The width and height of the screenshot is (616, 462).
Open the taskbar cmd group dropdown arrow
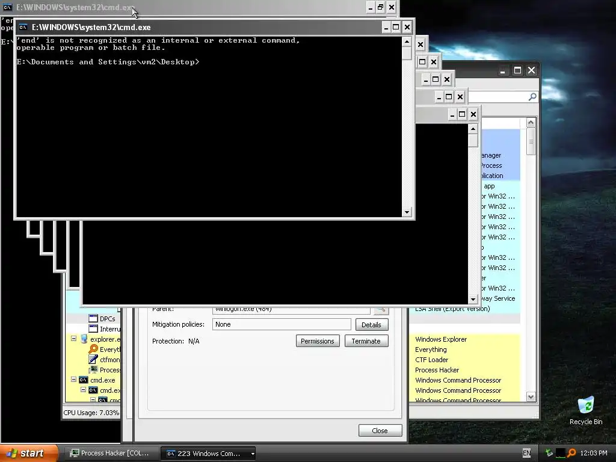pos(253,454)
